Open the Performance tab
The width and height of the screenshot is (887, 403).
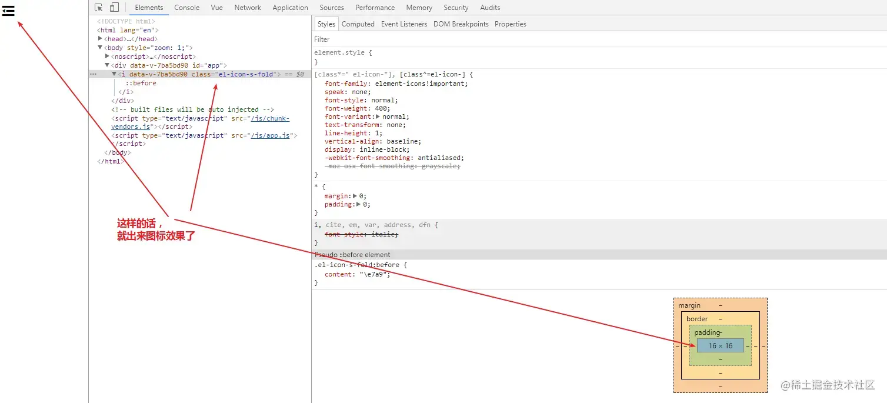pyautogui.click(x=375, y=8)
